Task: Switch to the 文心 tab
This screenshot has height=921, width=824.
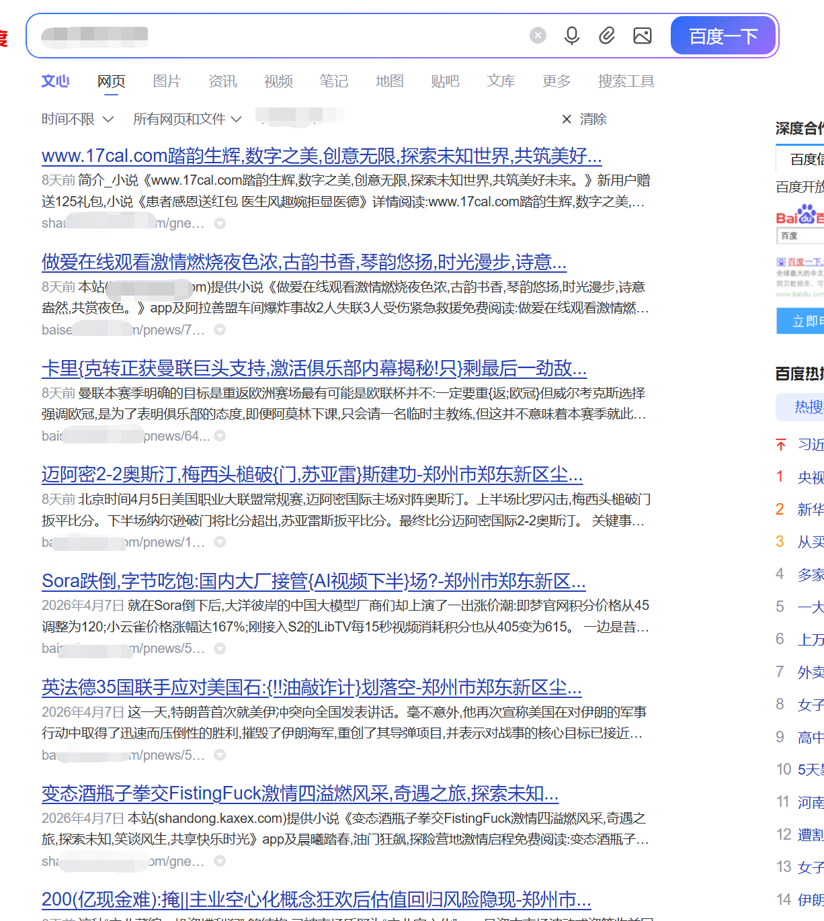Action: 55,81
